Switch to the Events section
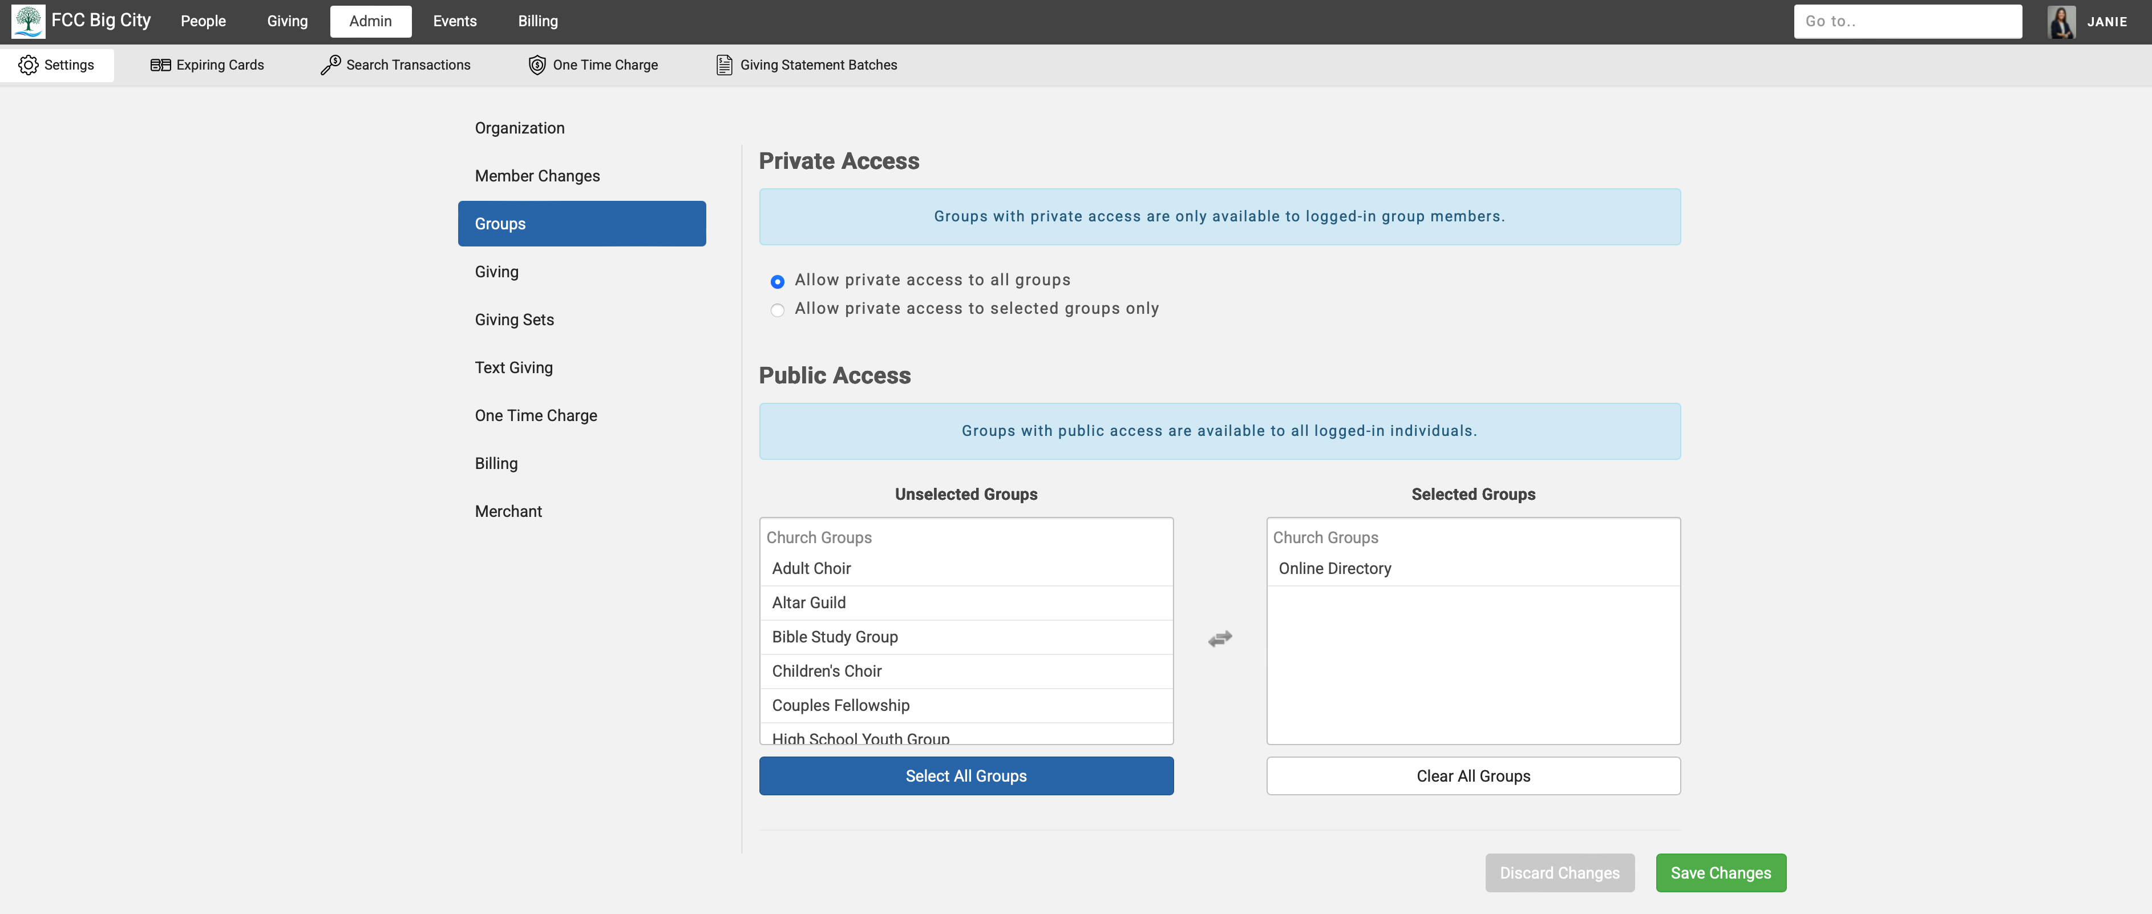 coord(454,21)
